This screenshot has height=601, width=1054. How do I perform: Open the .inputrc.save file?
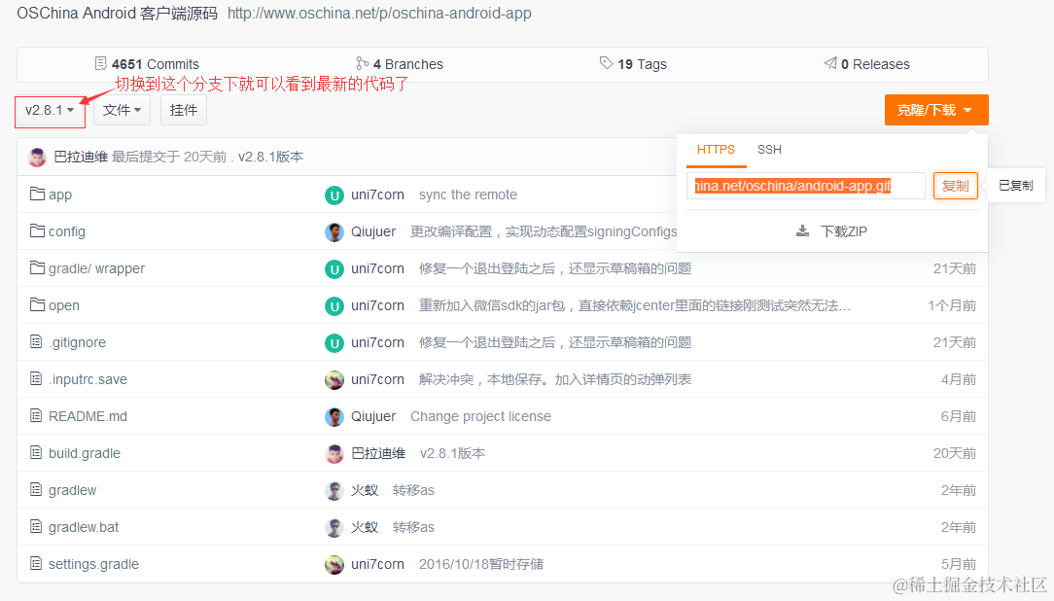point(88,380)
